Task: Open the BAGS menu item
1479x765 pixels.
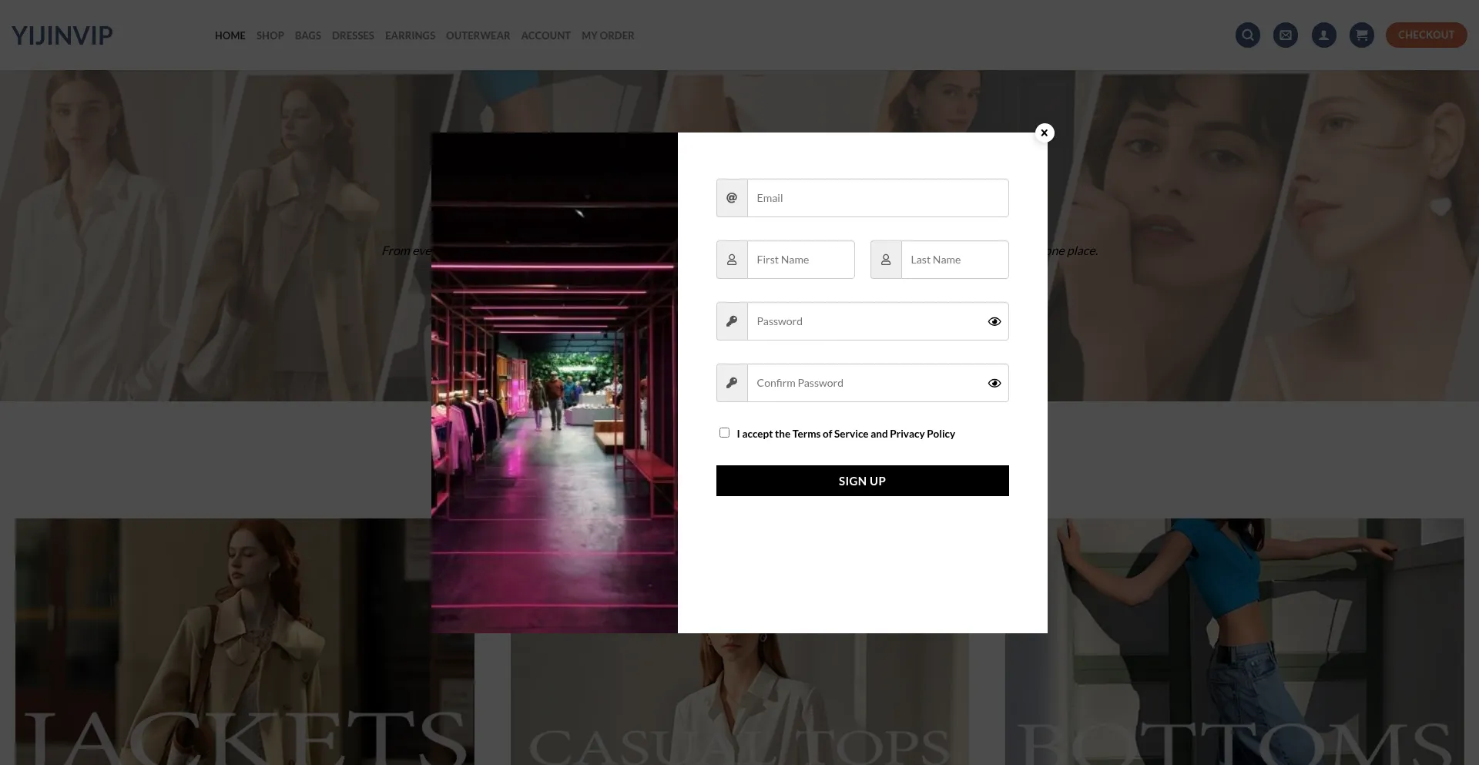Action: (308, 35)
